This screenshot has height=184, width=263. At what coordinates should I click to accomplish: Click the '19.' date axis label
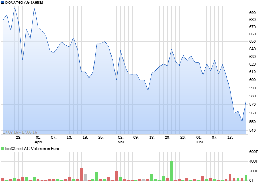coord(85,137)
